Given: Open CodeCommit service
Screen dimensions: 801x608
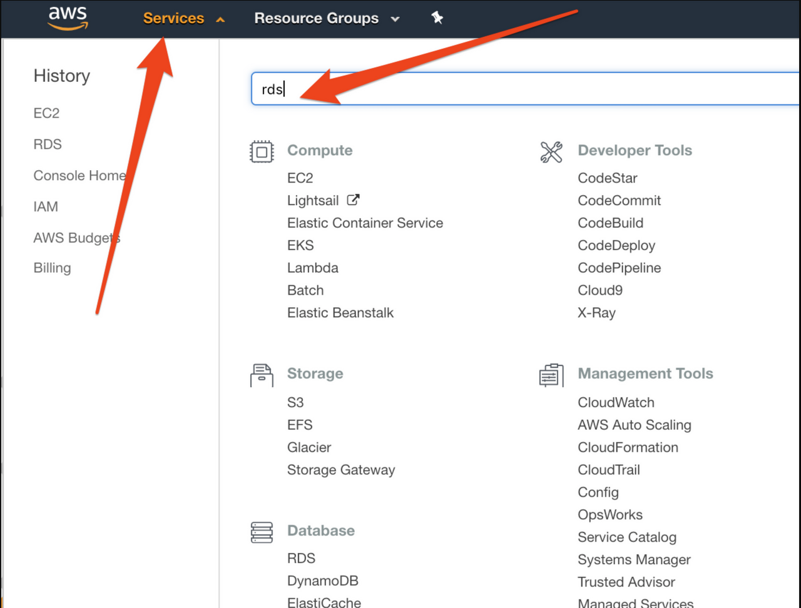Looking at the screenshot, I should coord(620,201).
